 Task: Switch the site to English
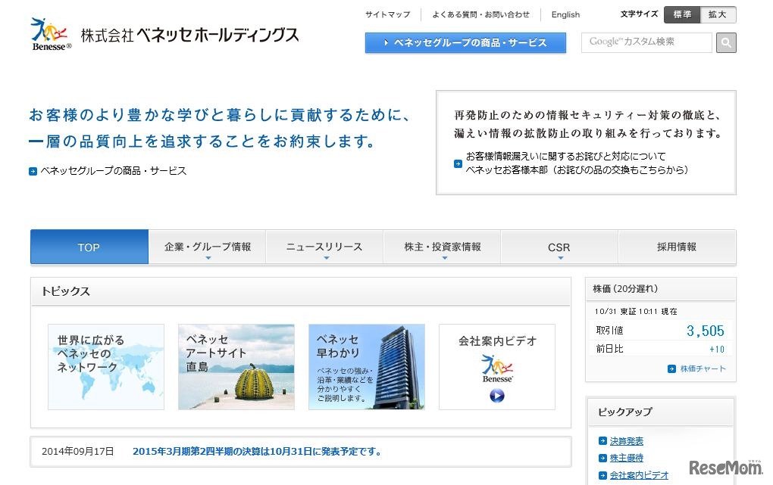(x=565, y=14)
